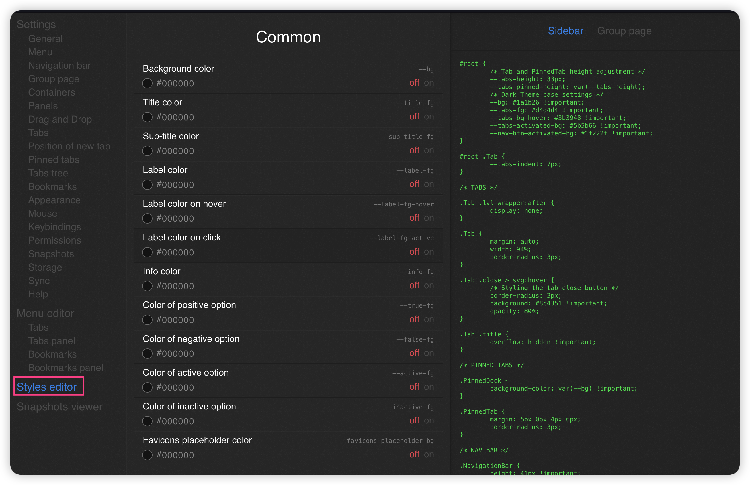The width and height of the screenshot is (750, 485).
Task: Edit the Color of negative option hex value
Action: coord(175,354)
